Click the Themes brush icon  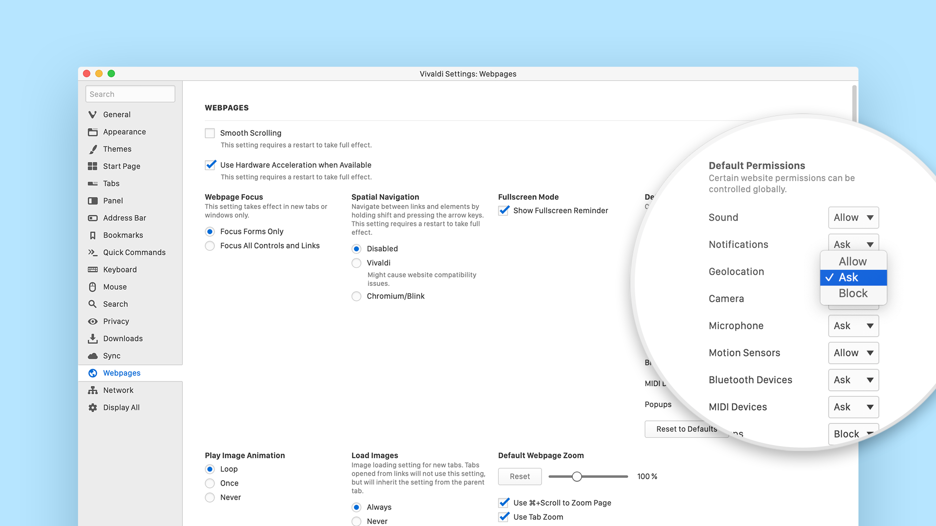[93, 149]
